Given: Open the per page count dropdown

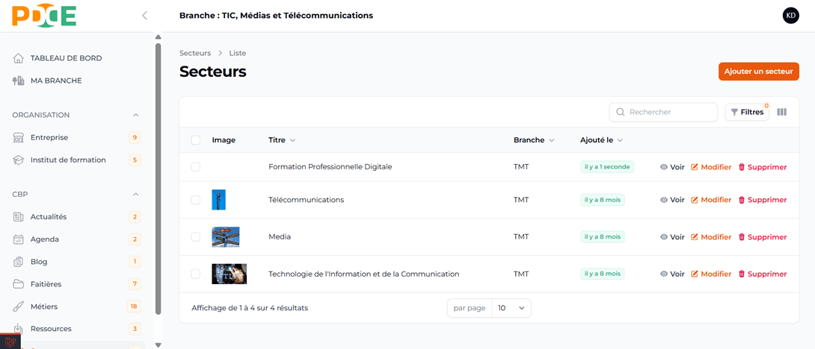Looking at the screenshot, I should click(x=511, y=308).
